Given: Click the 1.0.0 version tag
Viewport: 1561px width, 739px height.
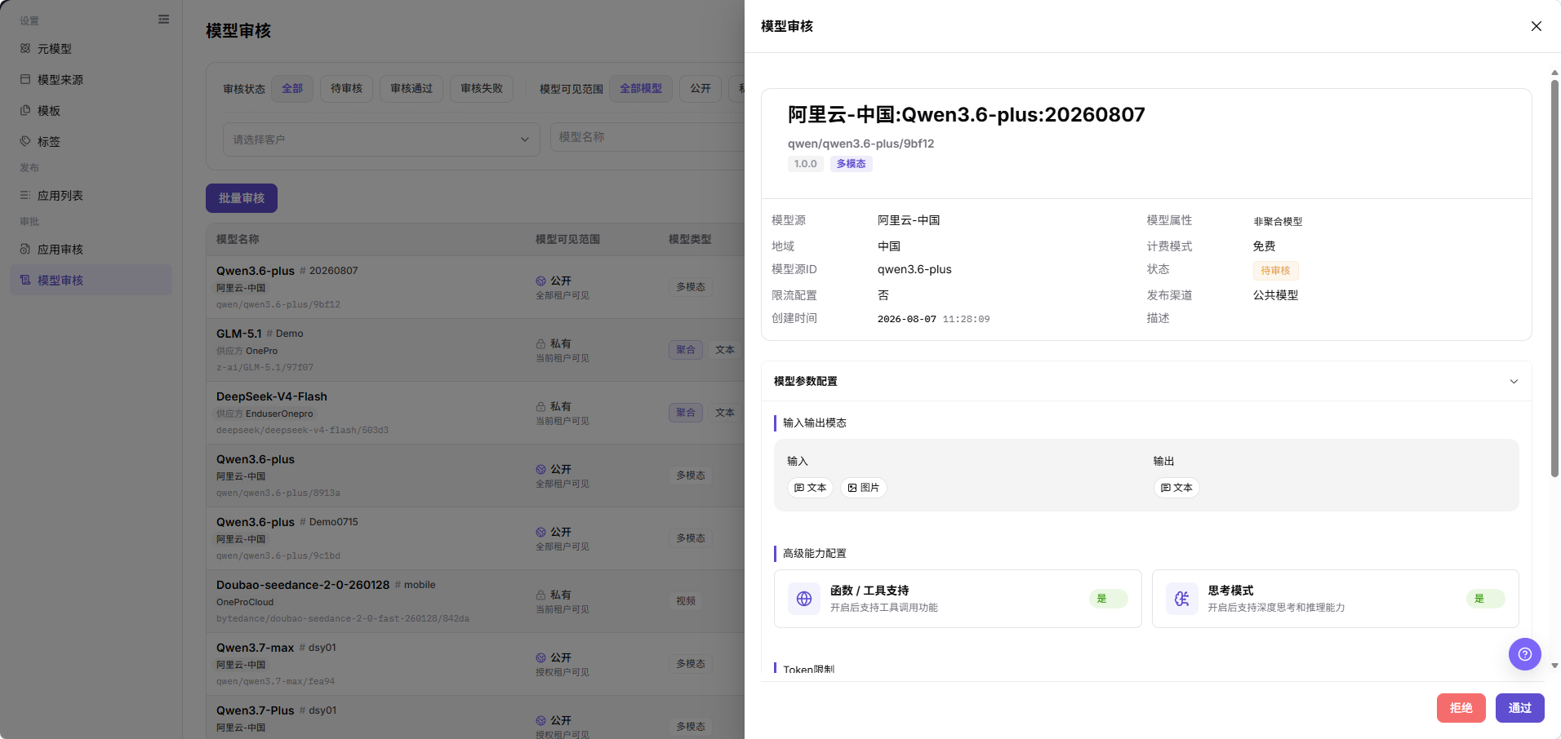Looking at the screenshot, I should [x=805, y=164].
